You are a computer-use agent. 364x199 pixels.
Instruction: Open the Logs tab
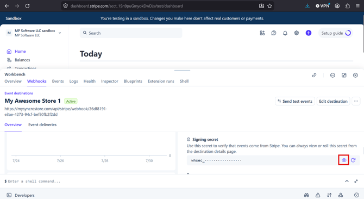(x=73, y=81)
